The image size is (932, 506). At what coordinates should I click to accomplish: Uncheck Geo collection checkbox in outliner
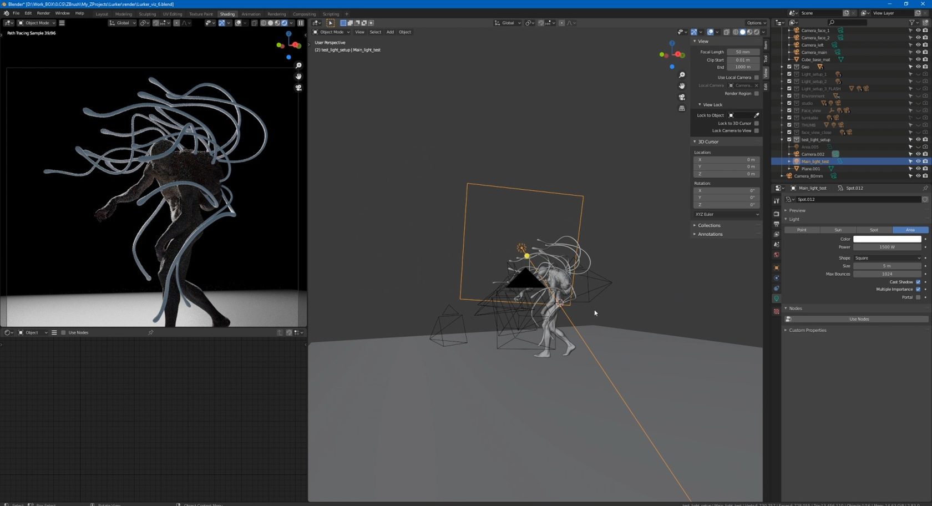pyautogui.click(x=789, y=67)
